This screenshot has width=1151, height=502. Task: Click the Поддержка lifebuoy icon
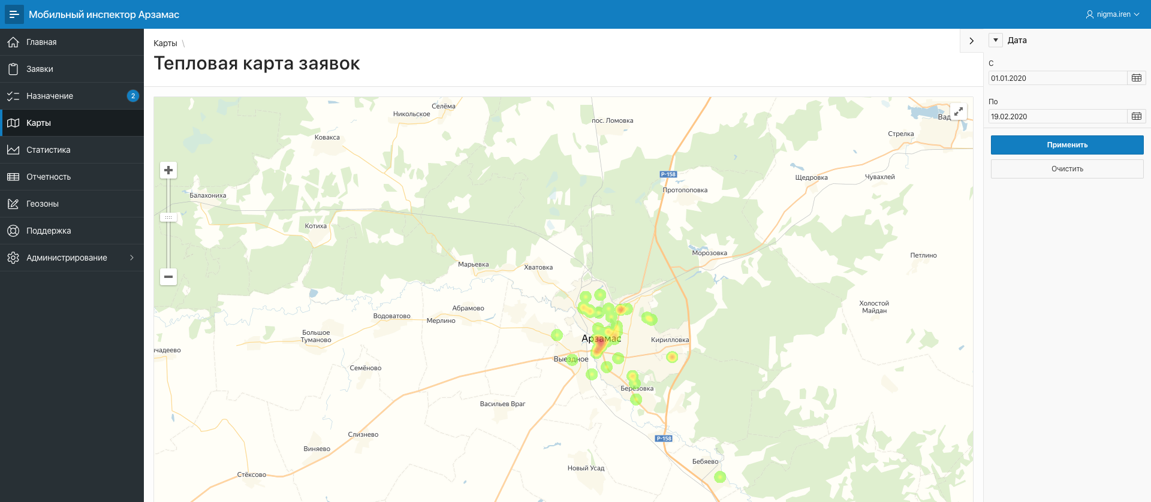(x=13, y=231)
